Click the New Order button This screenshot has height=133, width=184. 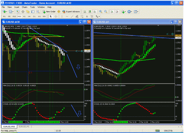click(49, 11)
